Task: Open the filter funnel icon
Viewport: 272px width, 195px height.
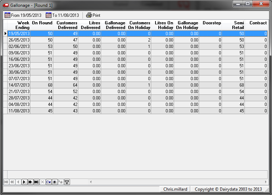Action: [x=67, y=182]
